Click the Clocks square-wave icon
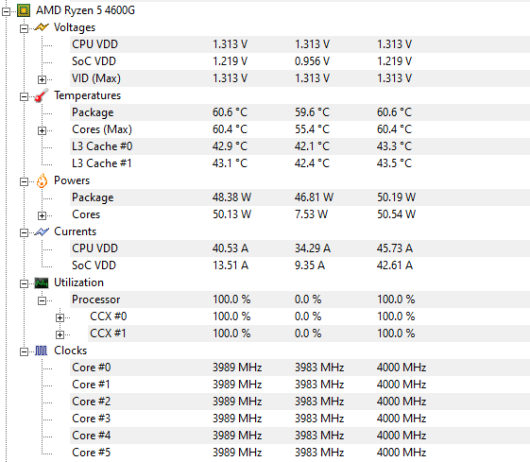This screenshot has height=462, width=530. coord(42,351)
